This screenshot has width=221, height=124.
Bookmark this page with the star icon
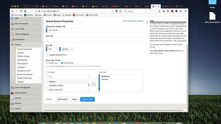(120, 11)
